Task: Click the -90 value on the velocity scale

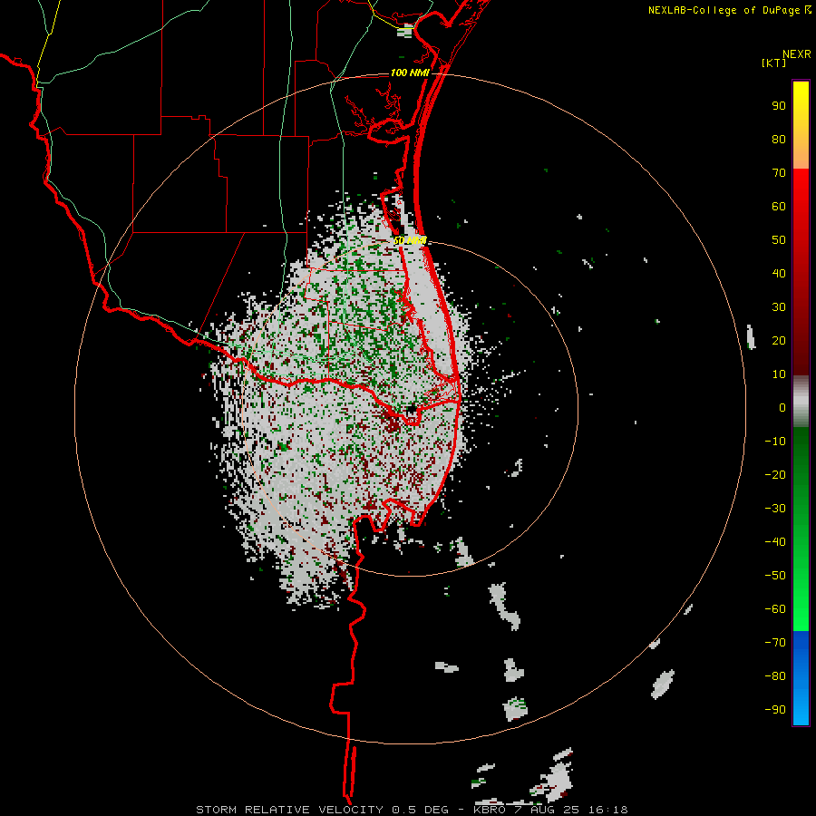Action: (775, 710)
